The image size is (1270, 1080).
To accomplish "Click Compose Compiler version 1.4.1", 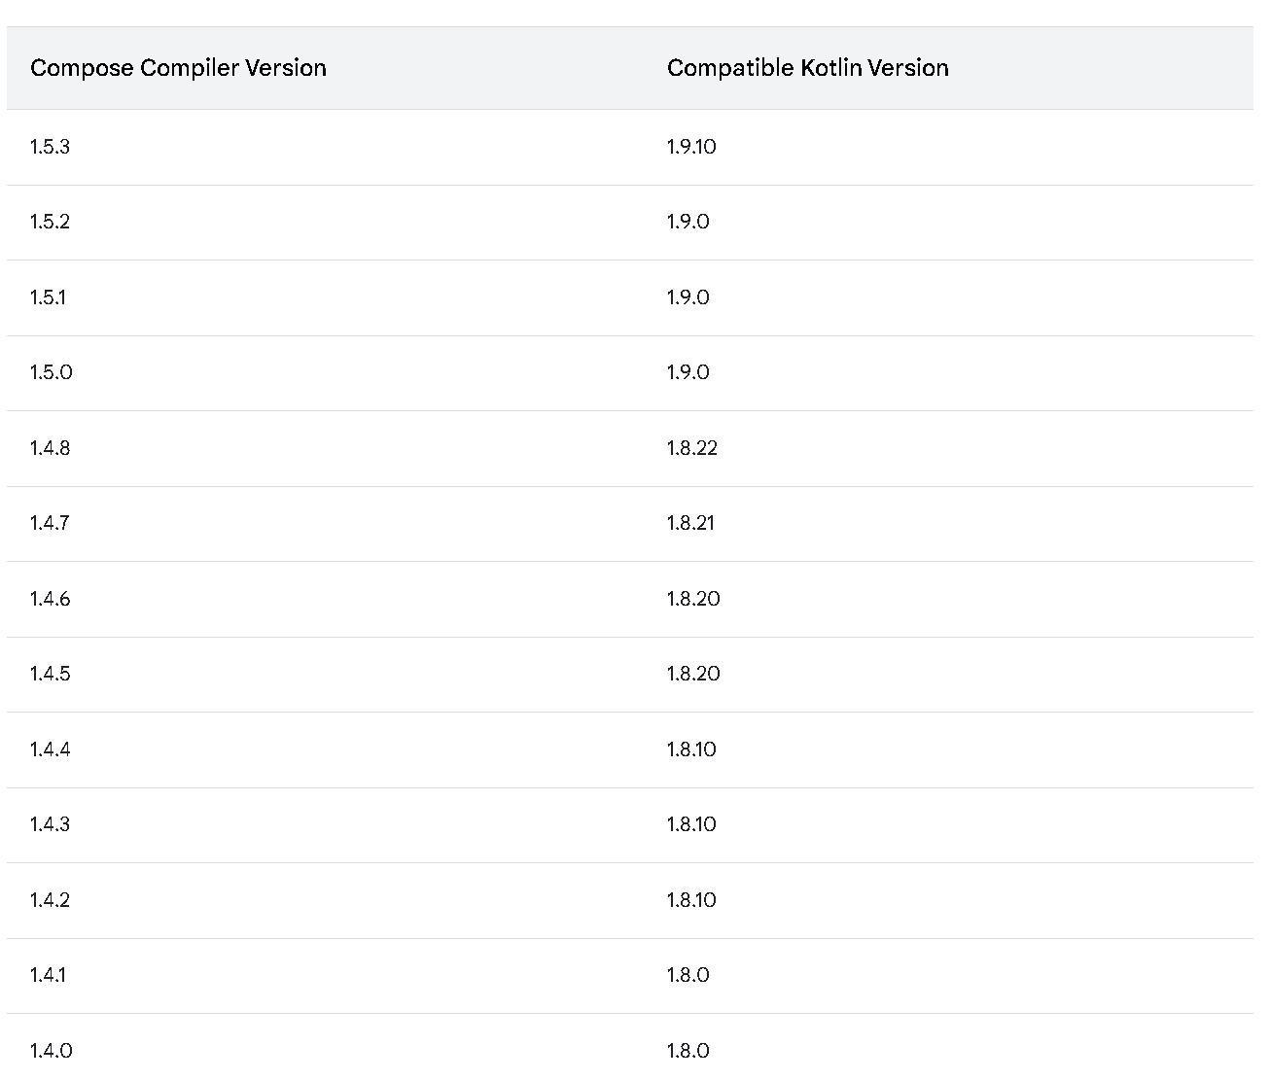I will [x=48, y=975].
